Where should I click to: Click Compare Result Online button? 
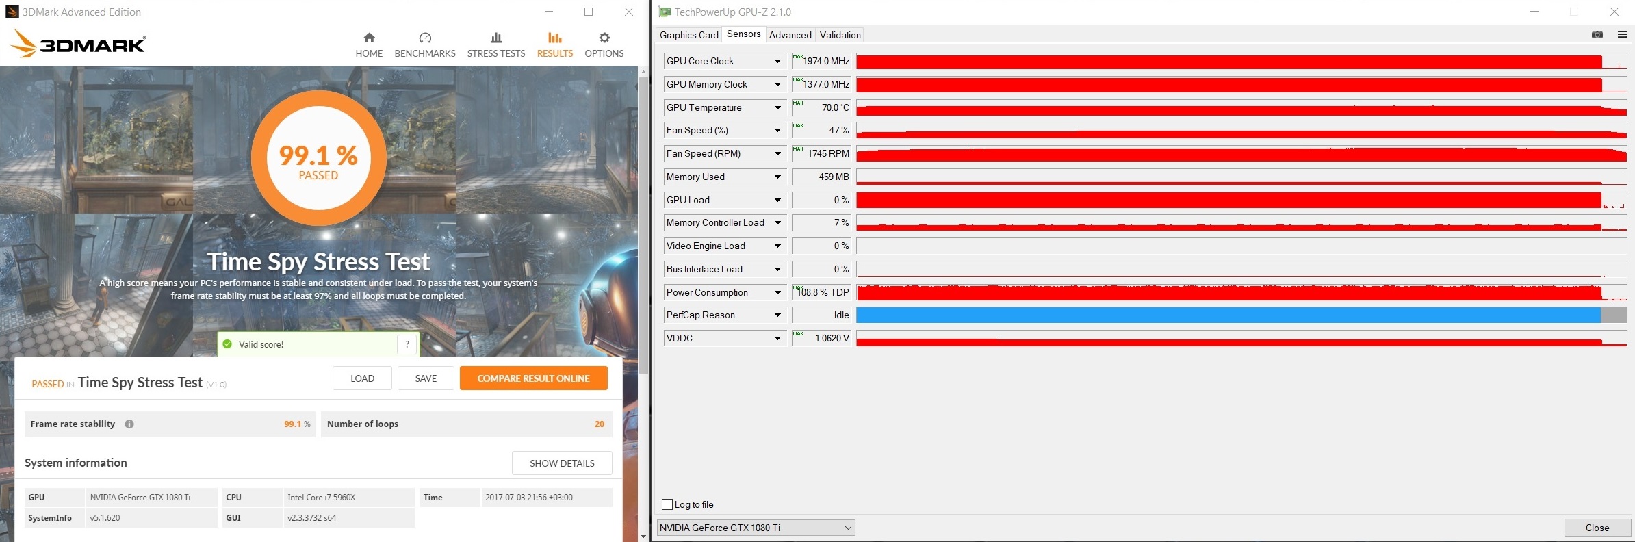click(x=533, y=378)
